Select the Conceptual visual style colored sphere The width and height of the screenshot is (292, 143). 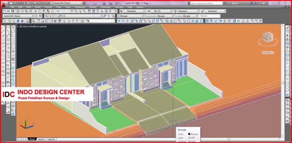coord(22,21)
